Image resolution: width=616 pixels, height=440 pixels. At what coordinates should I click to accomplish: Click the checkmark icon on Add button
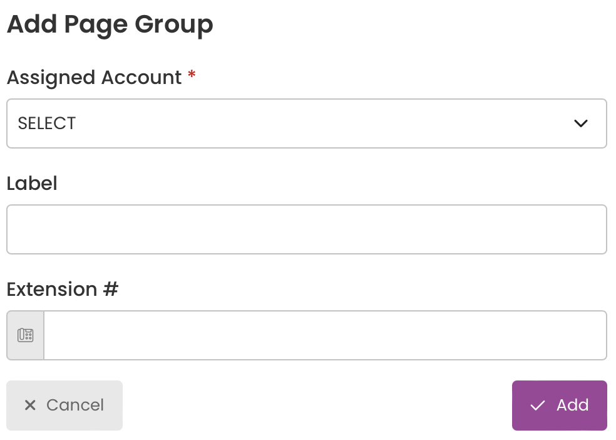(537, 406)
